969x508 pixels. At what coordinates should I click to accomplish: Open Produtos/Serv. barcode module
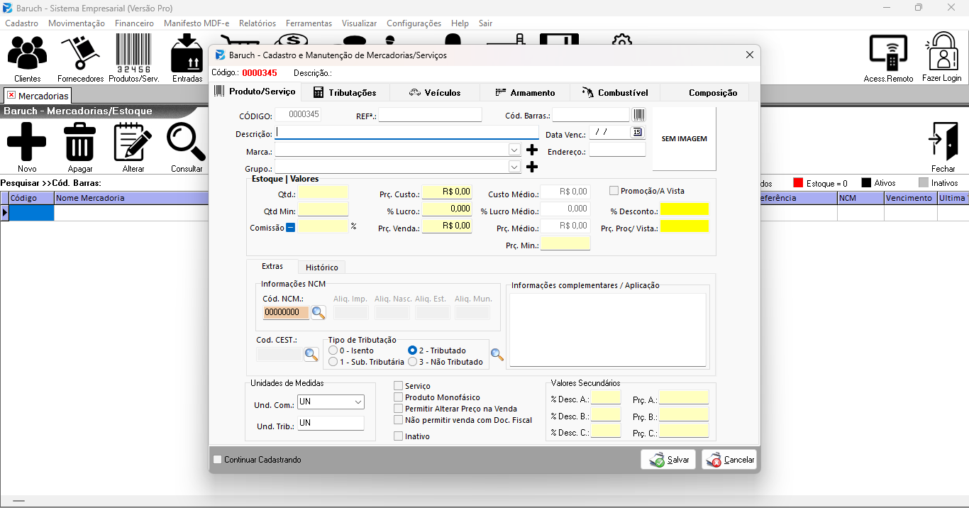133,58
